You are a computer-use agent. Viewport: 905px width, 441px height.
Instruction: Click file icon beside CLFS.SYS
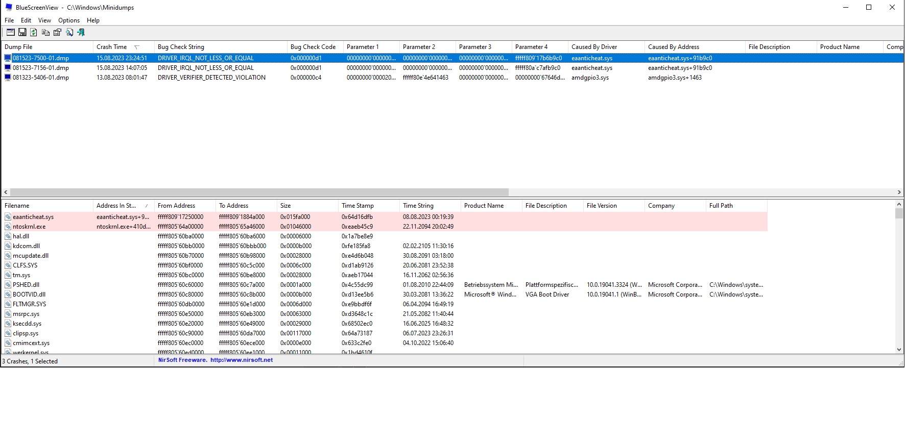(8, 265)
